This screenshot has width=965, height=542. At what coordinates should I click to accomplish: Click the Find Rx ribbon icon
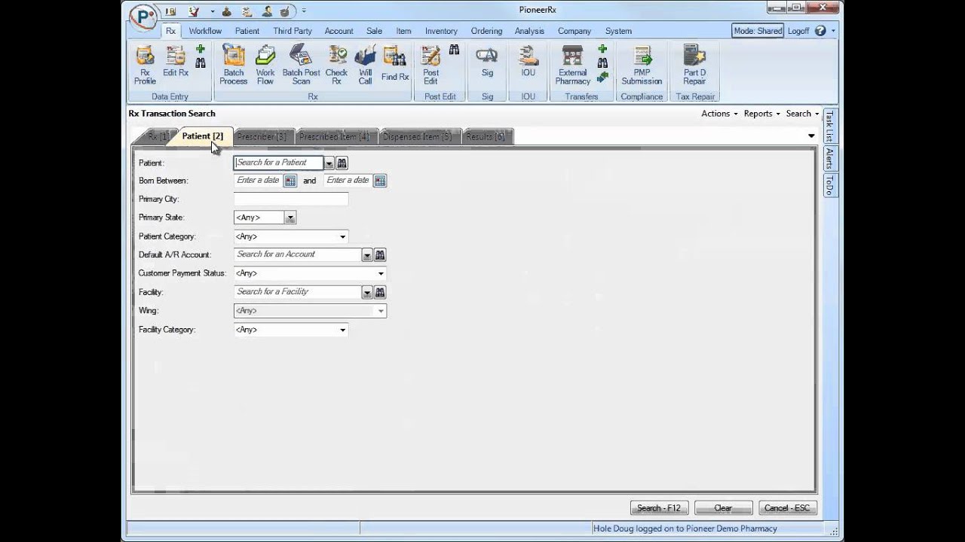pos(395,63)
